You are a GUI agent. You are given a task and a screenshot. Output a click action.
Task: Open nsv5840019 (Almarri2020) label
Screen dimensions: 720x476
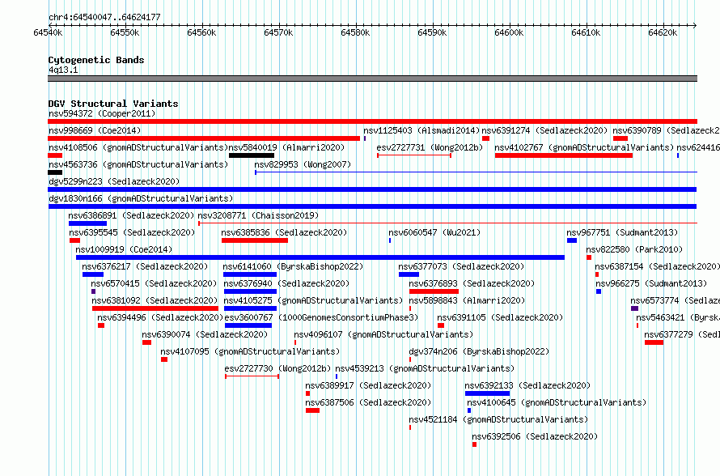tap(286, 147)
